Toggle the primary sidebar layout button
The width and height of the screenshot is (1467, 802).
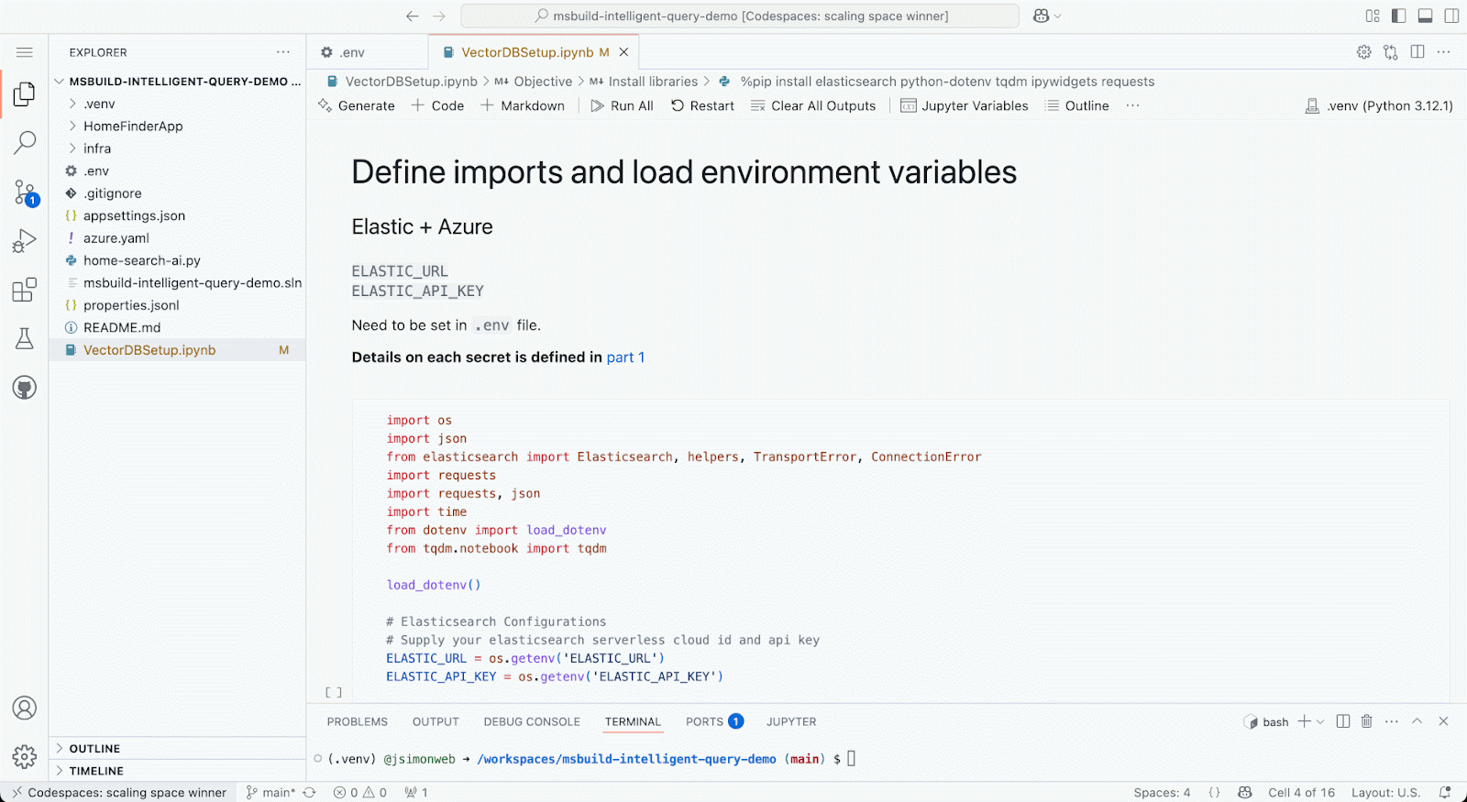point(1398,16)
